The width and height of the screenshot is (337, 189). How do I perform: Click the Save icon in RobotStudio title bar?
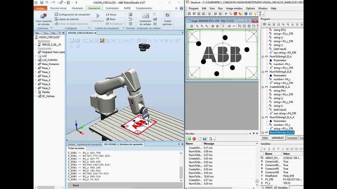42,3
